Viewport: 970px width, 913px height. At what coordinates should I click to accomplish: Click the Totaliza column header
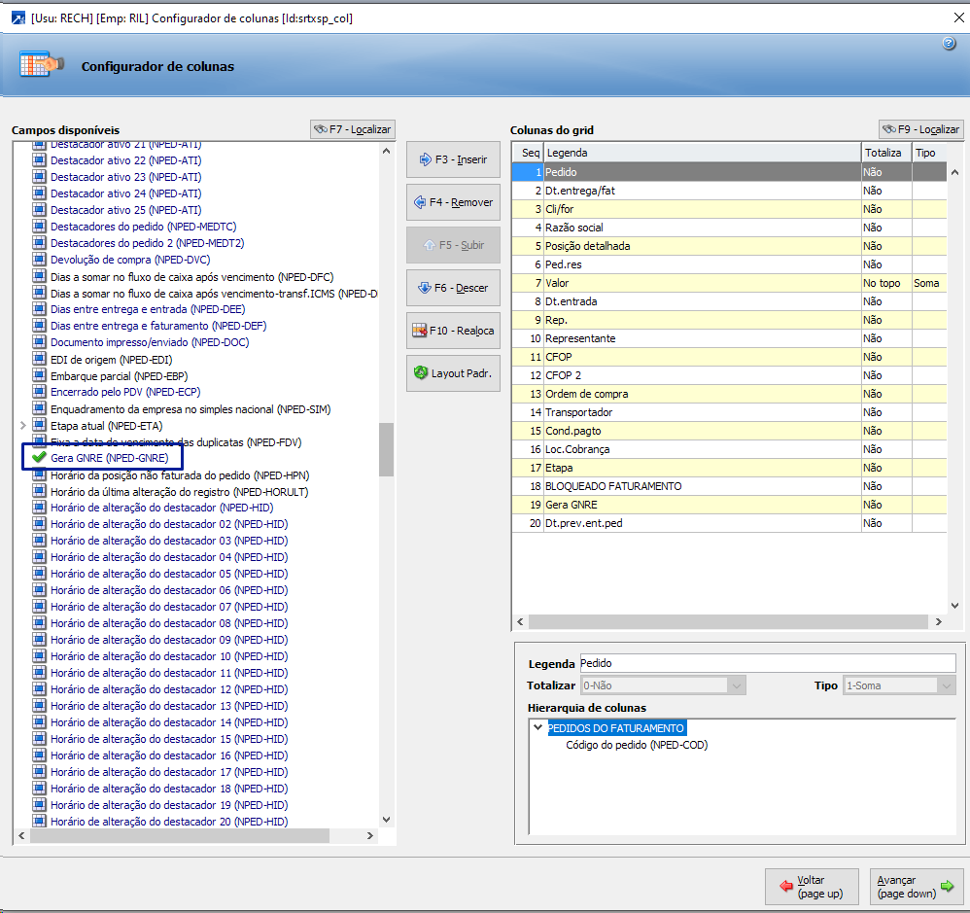tap(885, 153)
